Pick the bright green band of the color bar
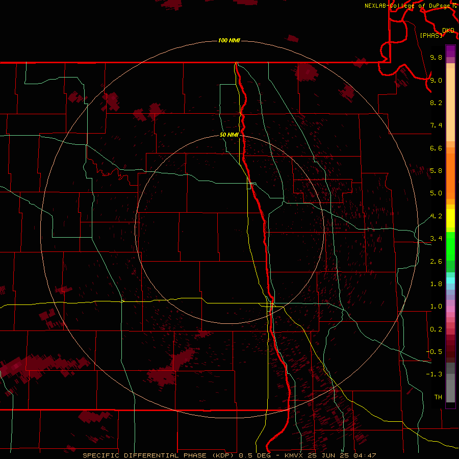Viewport: 459px width, 459px height. click(450, 246)
